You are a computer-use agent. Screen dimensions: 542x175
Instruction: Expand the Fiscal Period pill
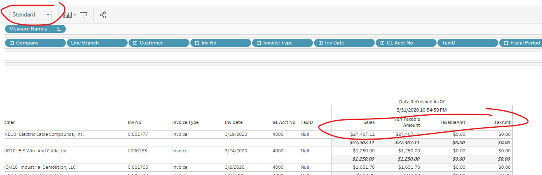(x=506, y=43)
